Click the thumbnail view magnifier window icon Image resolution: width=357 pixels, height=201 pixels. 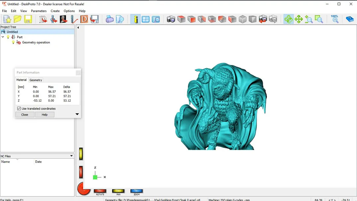[x=156, y=19]
